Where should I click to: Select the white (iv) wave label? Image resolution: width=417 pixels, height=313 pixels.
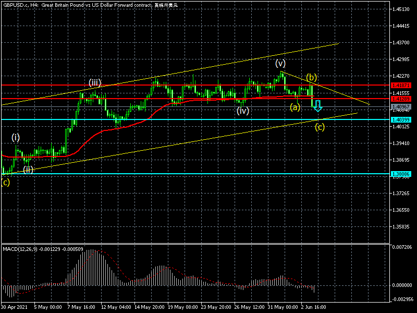point(242,111)
